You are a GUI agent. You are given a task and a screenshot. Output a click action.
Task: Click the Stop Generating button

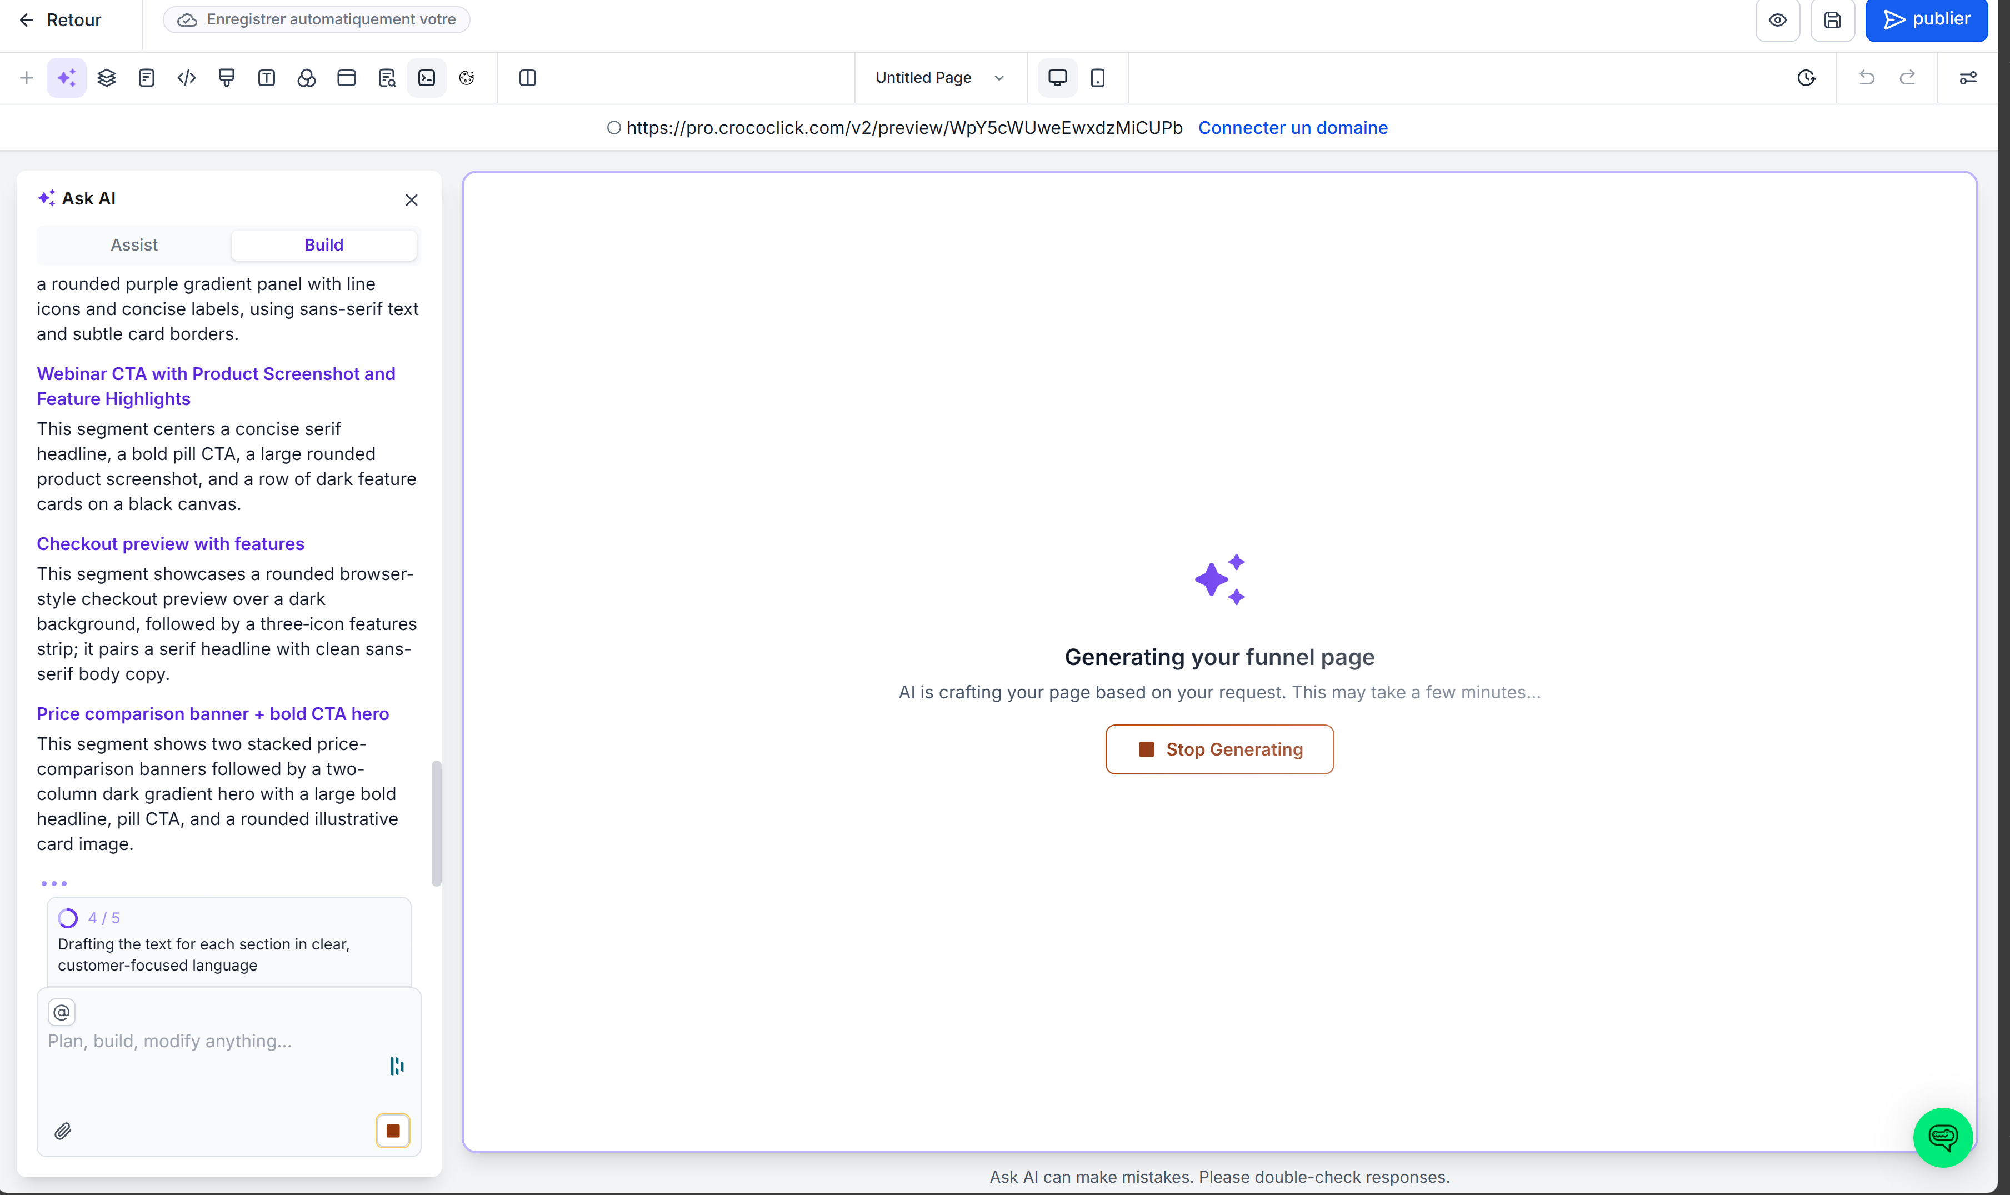click(x=1219, y=749)
